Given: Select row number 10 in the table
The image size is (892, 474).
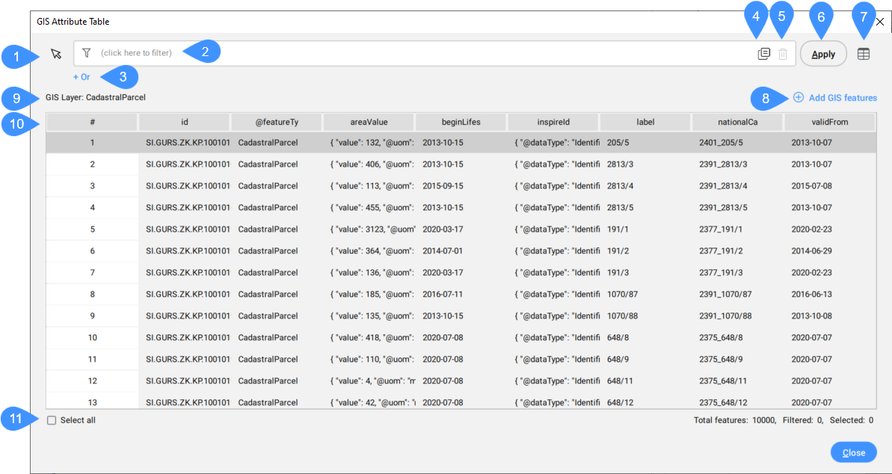Looking at the screenshot, I should 92,338.
